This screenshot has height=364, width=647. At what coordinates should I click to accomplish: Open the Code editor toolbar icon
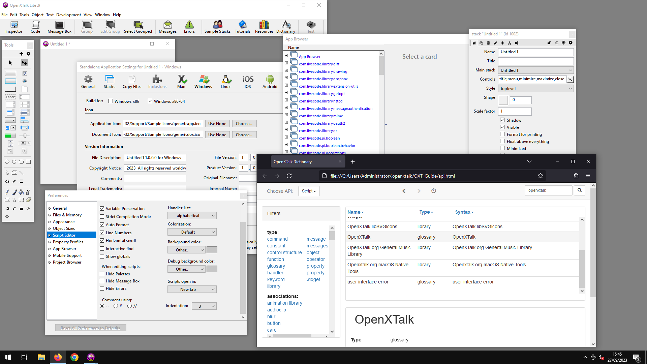pyautogui.click(x=35, y=27)
